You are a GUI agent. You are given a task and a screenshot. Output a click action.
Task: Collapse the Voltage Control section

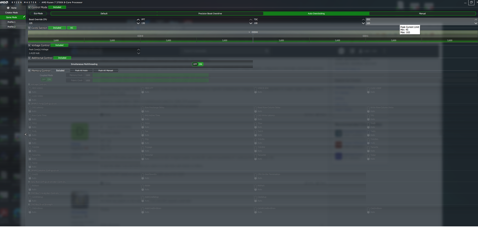point(29,45)
